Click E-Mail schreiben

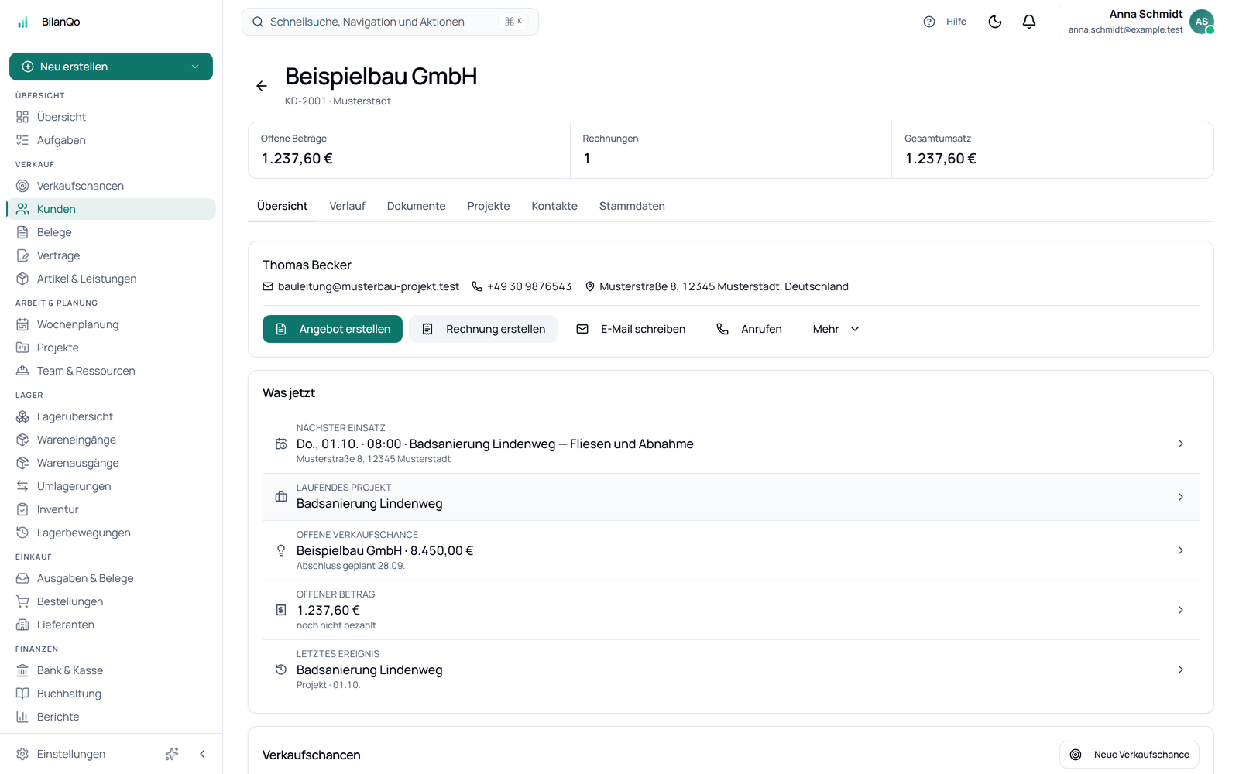pyautogui.click(x=631, y=329)
